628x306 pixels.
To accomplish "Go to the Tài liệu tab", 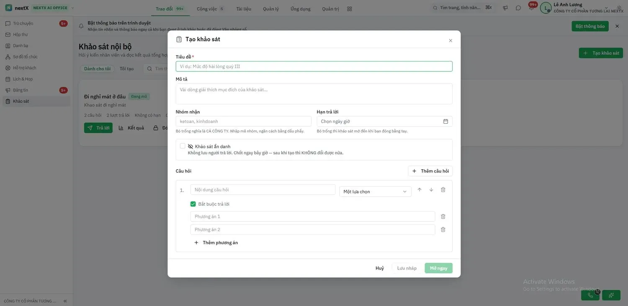I will click(244, 9).
